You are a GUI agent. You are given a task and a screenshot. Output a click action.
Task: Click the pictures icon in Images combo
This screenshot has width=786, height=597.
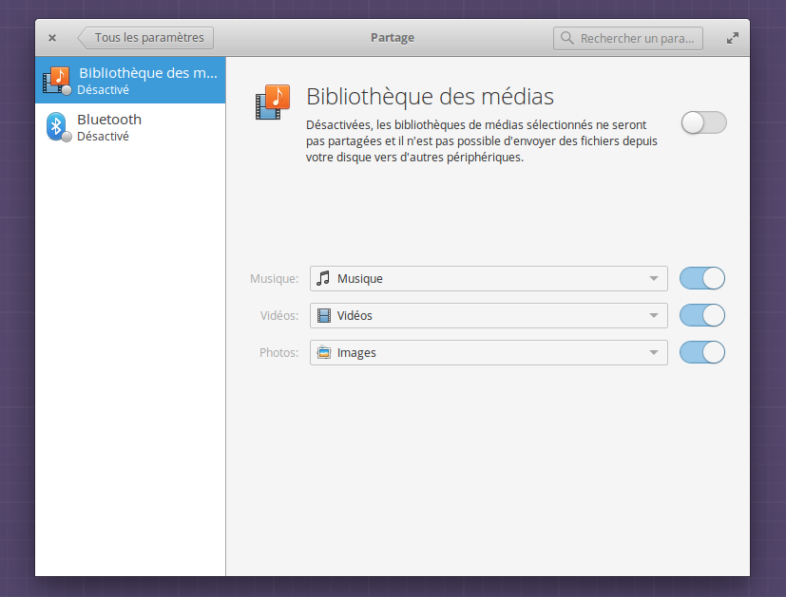(324, 353)
